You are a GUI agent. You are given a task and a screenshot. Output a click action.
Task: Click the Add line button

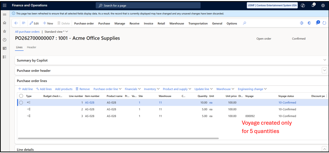click(25, 89)
